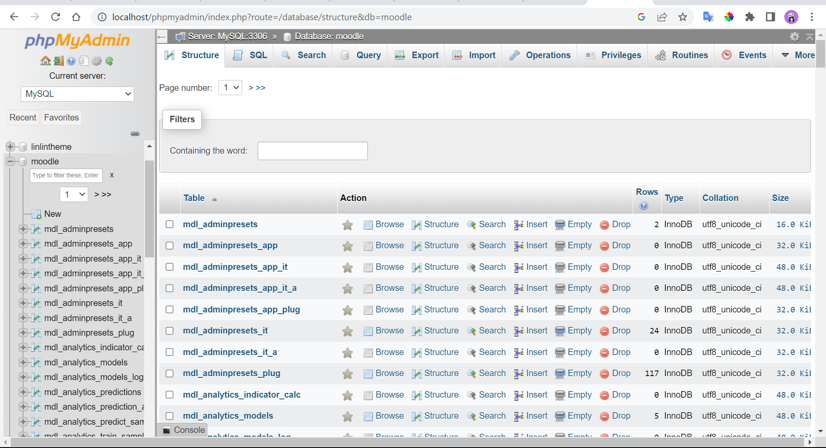This screenshot has height=448, width=826.
Task: Click favorite star for mdl_adminpresets_plug
Action: 348,374
